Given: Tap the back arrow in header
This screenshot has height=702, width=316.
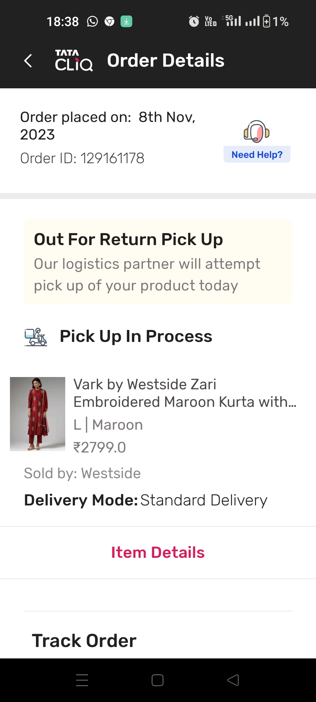Looking at the screenshot, I should click(28, 61).
